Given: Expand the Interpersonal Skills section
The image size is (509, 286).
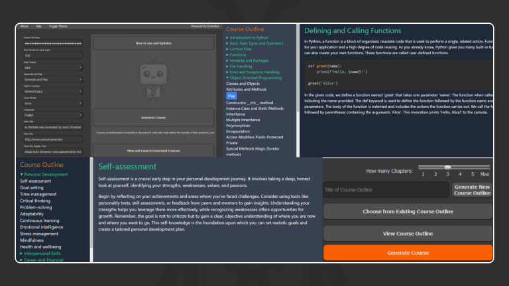Looking at the screenshot, I should (x=46, y=253).
